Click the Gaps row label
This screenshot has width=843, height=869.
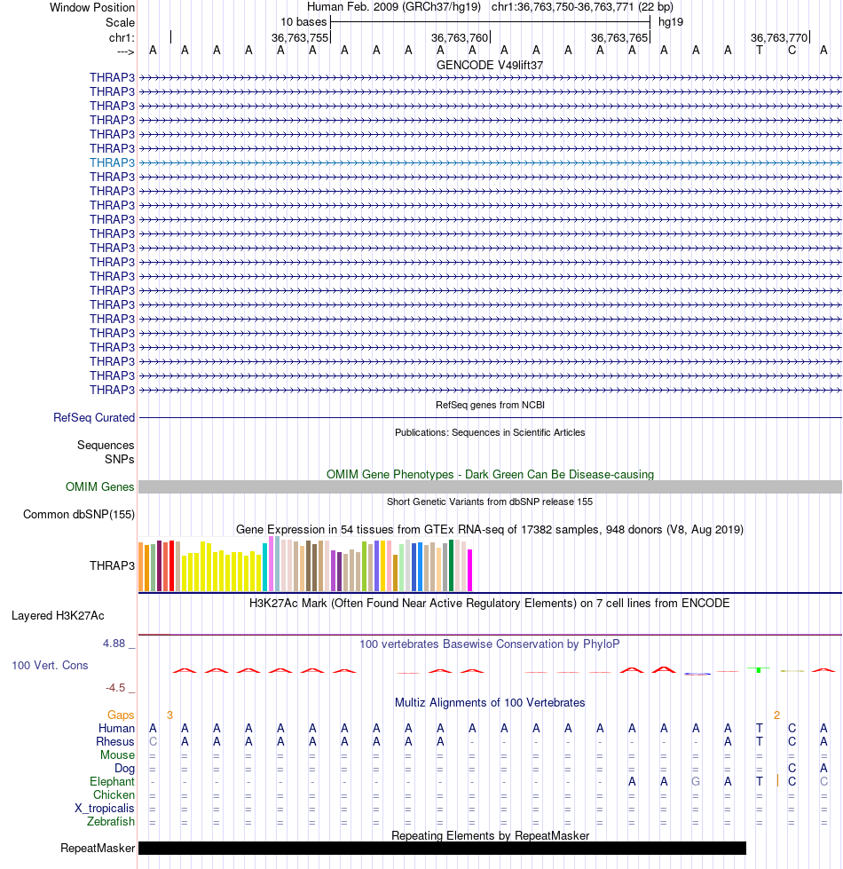(121, 715)
